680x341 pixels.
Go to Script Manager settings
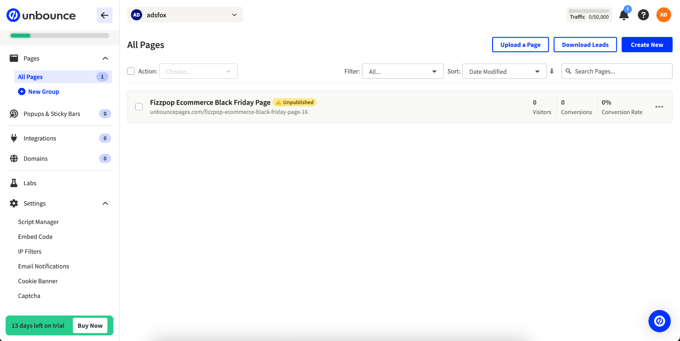click(39, 222)
